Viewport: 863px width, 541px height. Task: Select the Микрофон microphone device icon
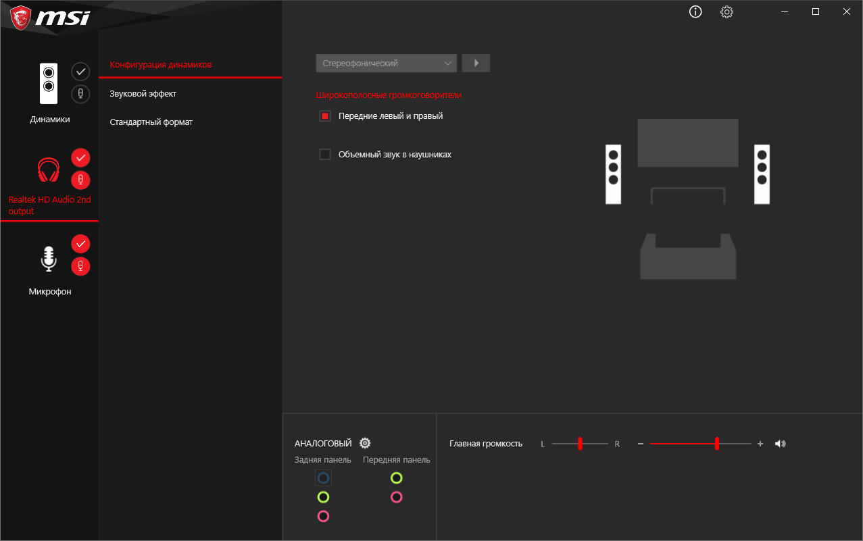48,259
